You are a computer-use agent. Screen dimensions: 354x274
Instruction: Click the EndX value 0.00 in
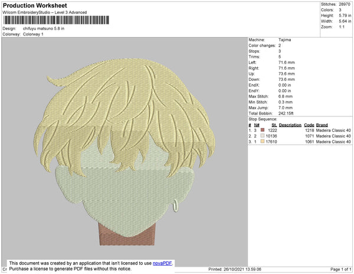(284, 85)
